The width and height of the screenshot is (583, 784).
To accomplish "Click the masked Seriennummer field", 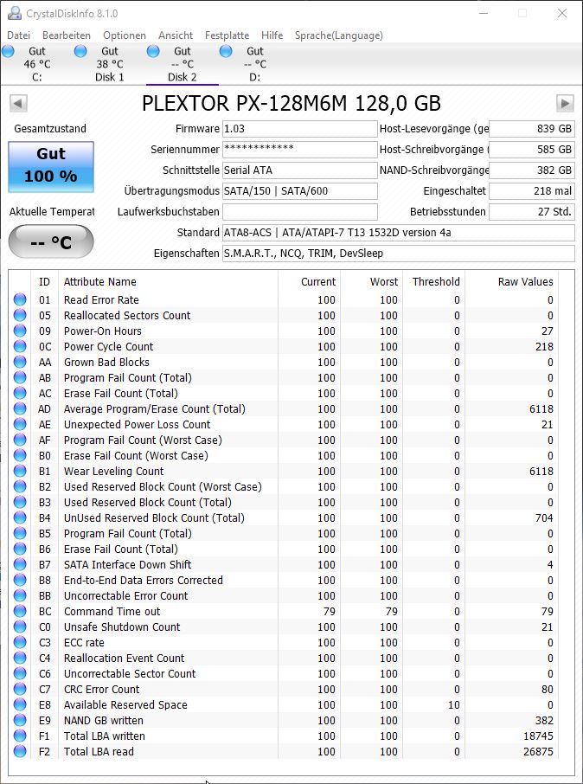I will 299,149.
